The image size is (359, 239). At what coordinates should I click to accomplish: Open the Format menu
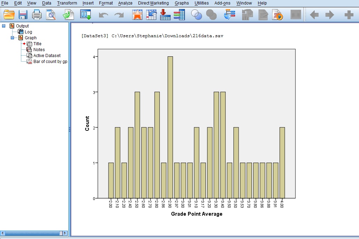[106, 3]
